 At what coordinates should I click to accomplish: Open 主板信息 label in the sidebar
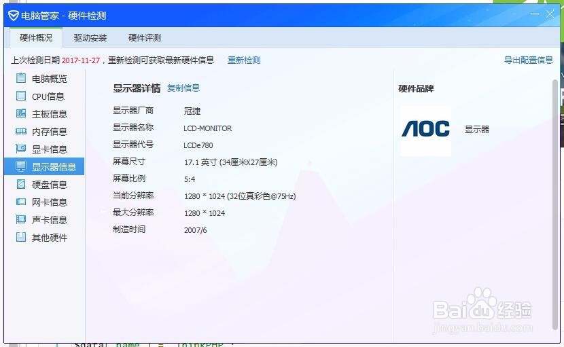[50, 114]
